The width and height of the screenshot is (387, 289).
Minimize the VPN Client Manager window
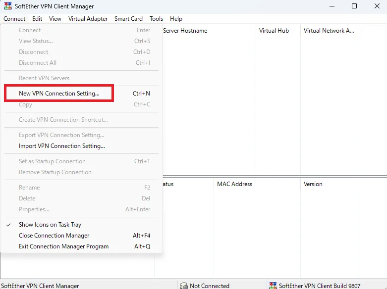click(332, 6)
